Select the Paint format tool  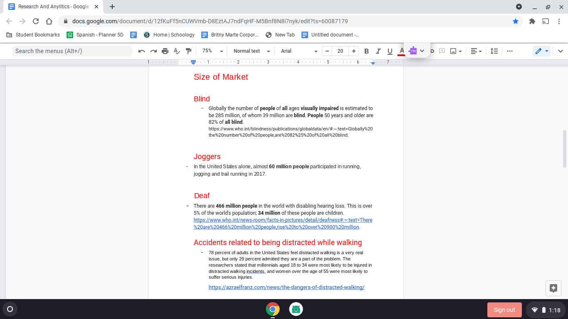pos(188,51)
